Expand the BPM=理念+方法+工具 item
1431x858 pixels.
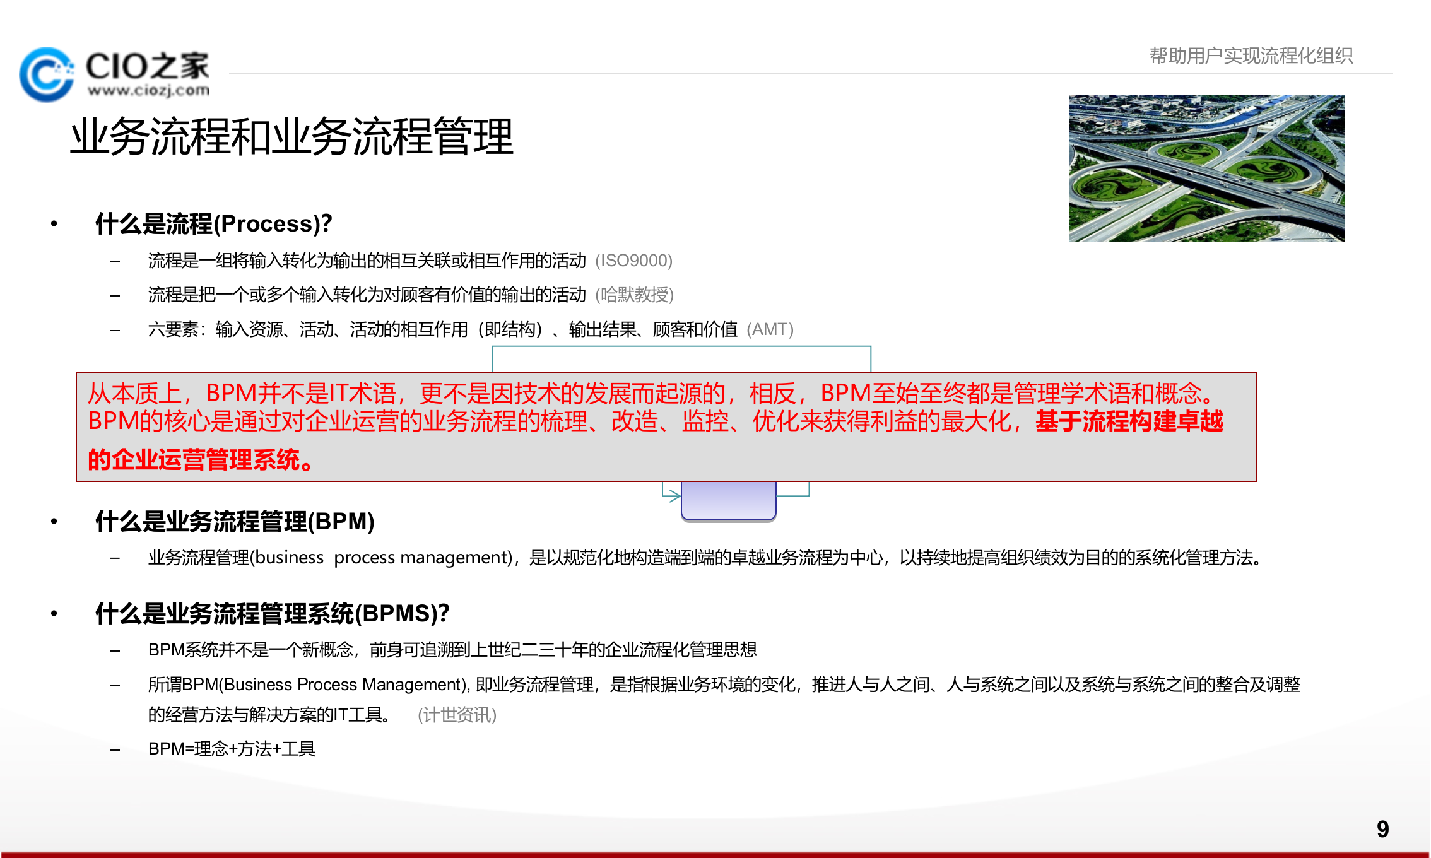[x=233, y=750]
